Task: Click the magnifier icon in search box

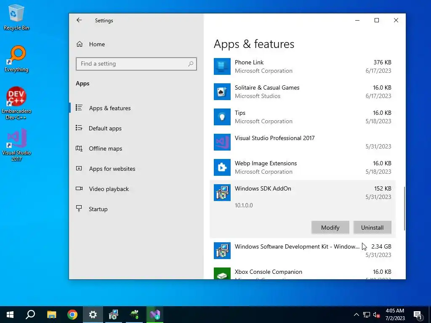Action: click(x=191, y=64)
